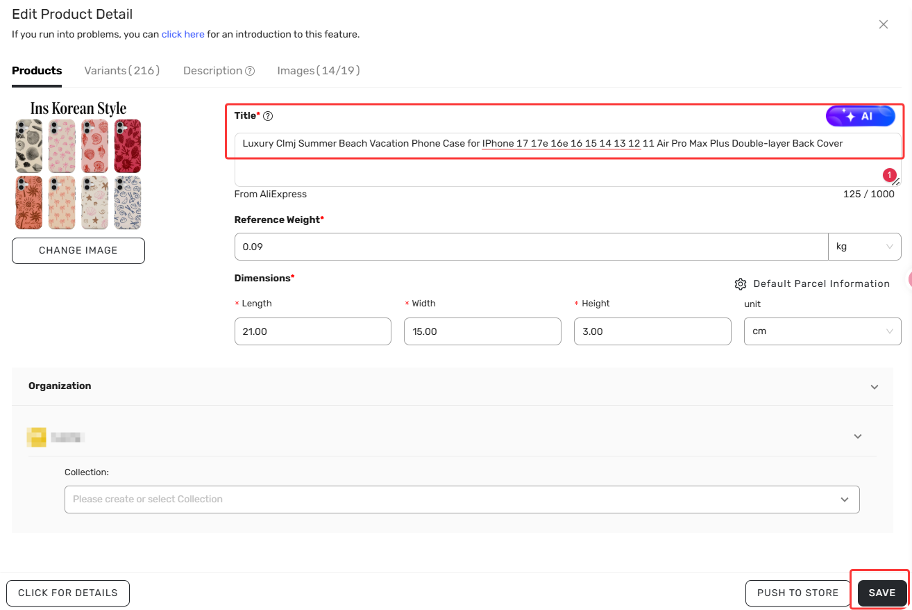912x610 pixels.
Task: Click the 'From AliExpress' source text
Action: click(271, 195)
